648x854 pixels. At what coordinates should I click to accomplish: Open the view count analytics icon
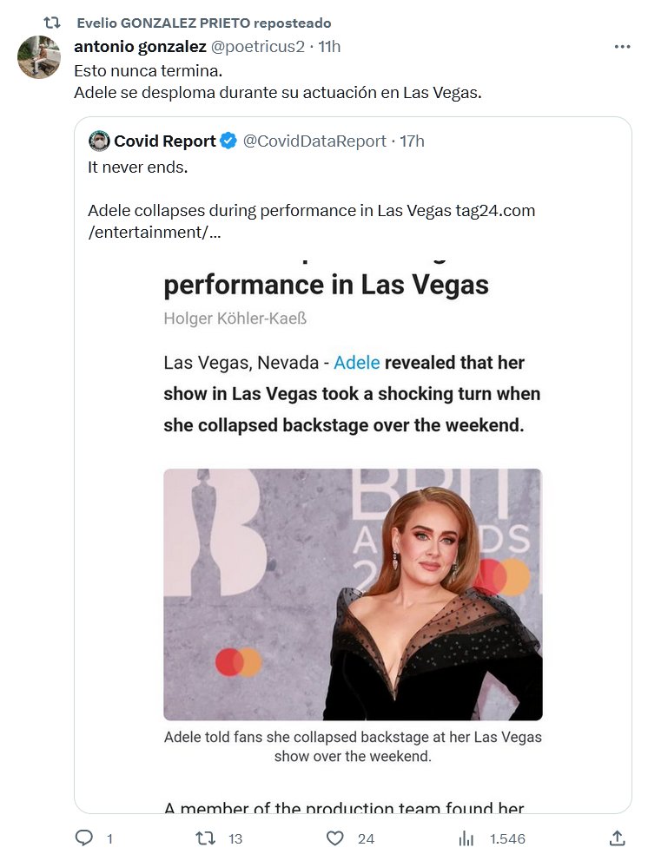pos(466,838)
